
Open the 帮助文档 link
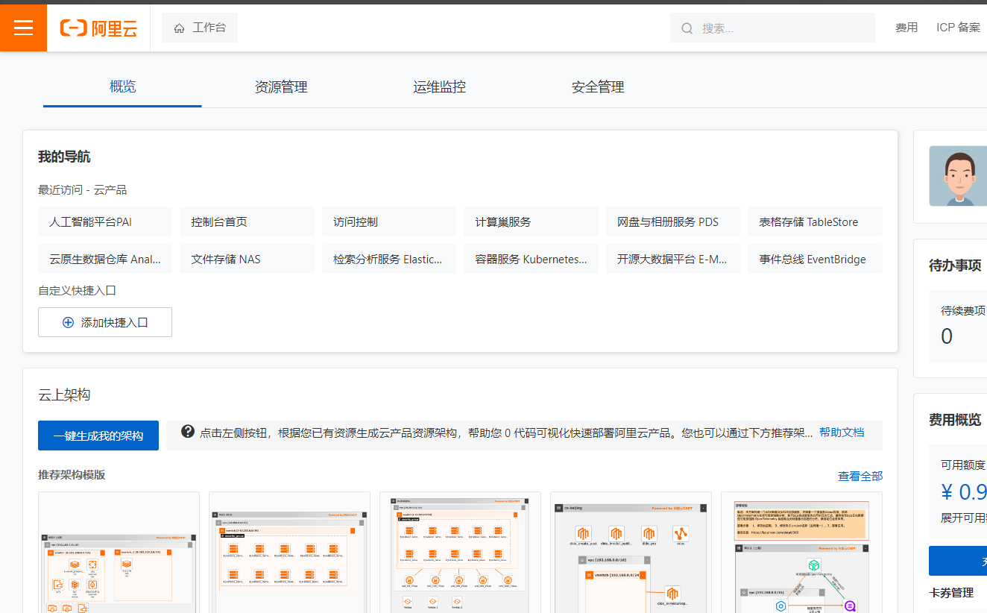[x=842, y=432]
